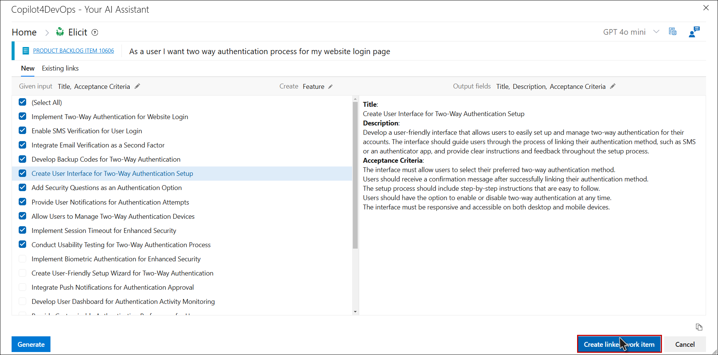Switch to the Existing links tab

pyautogui.click(x=60, y=68)
